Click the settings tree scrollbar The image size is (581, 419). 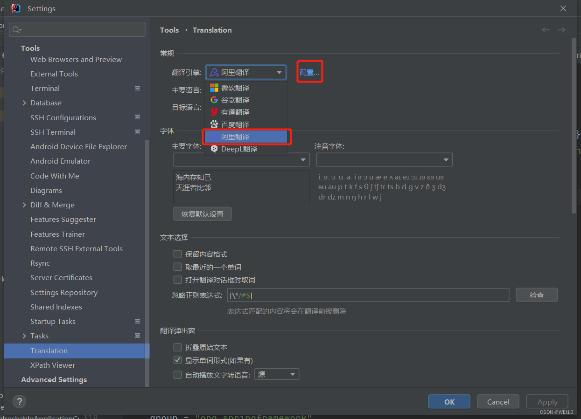(x=147, y=263)
